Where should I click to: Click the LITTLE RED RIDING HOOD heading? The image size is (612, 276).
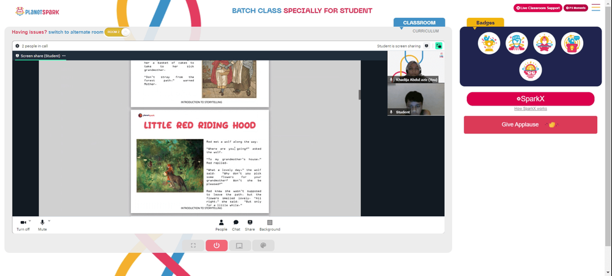click(x=200, y=125)
